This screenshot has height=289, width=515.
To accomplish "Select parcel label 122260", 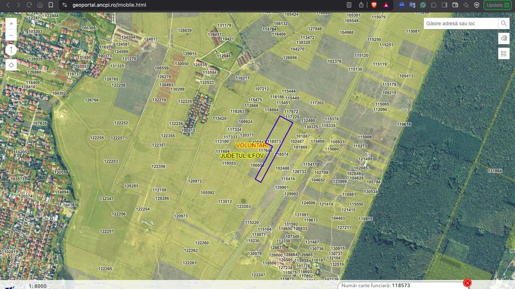I will point(201,243).
